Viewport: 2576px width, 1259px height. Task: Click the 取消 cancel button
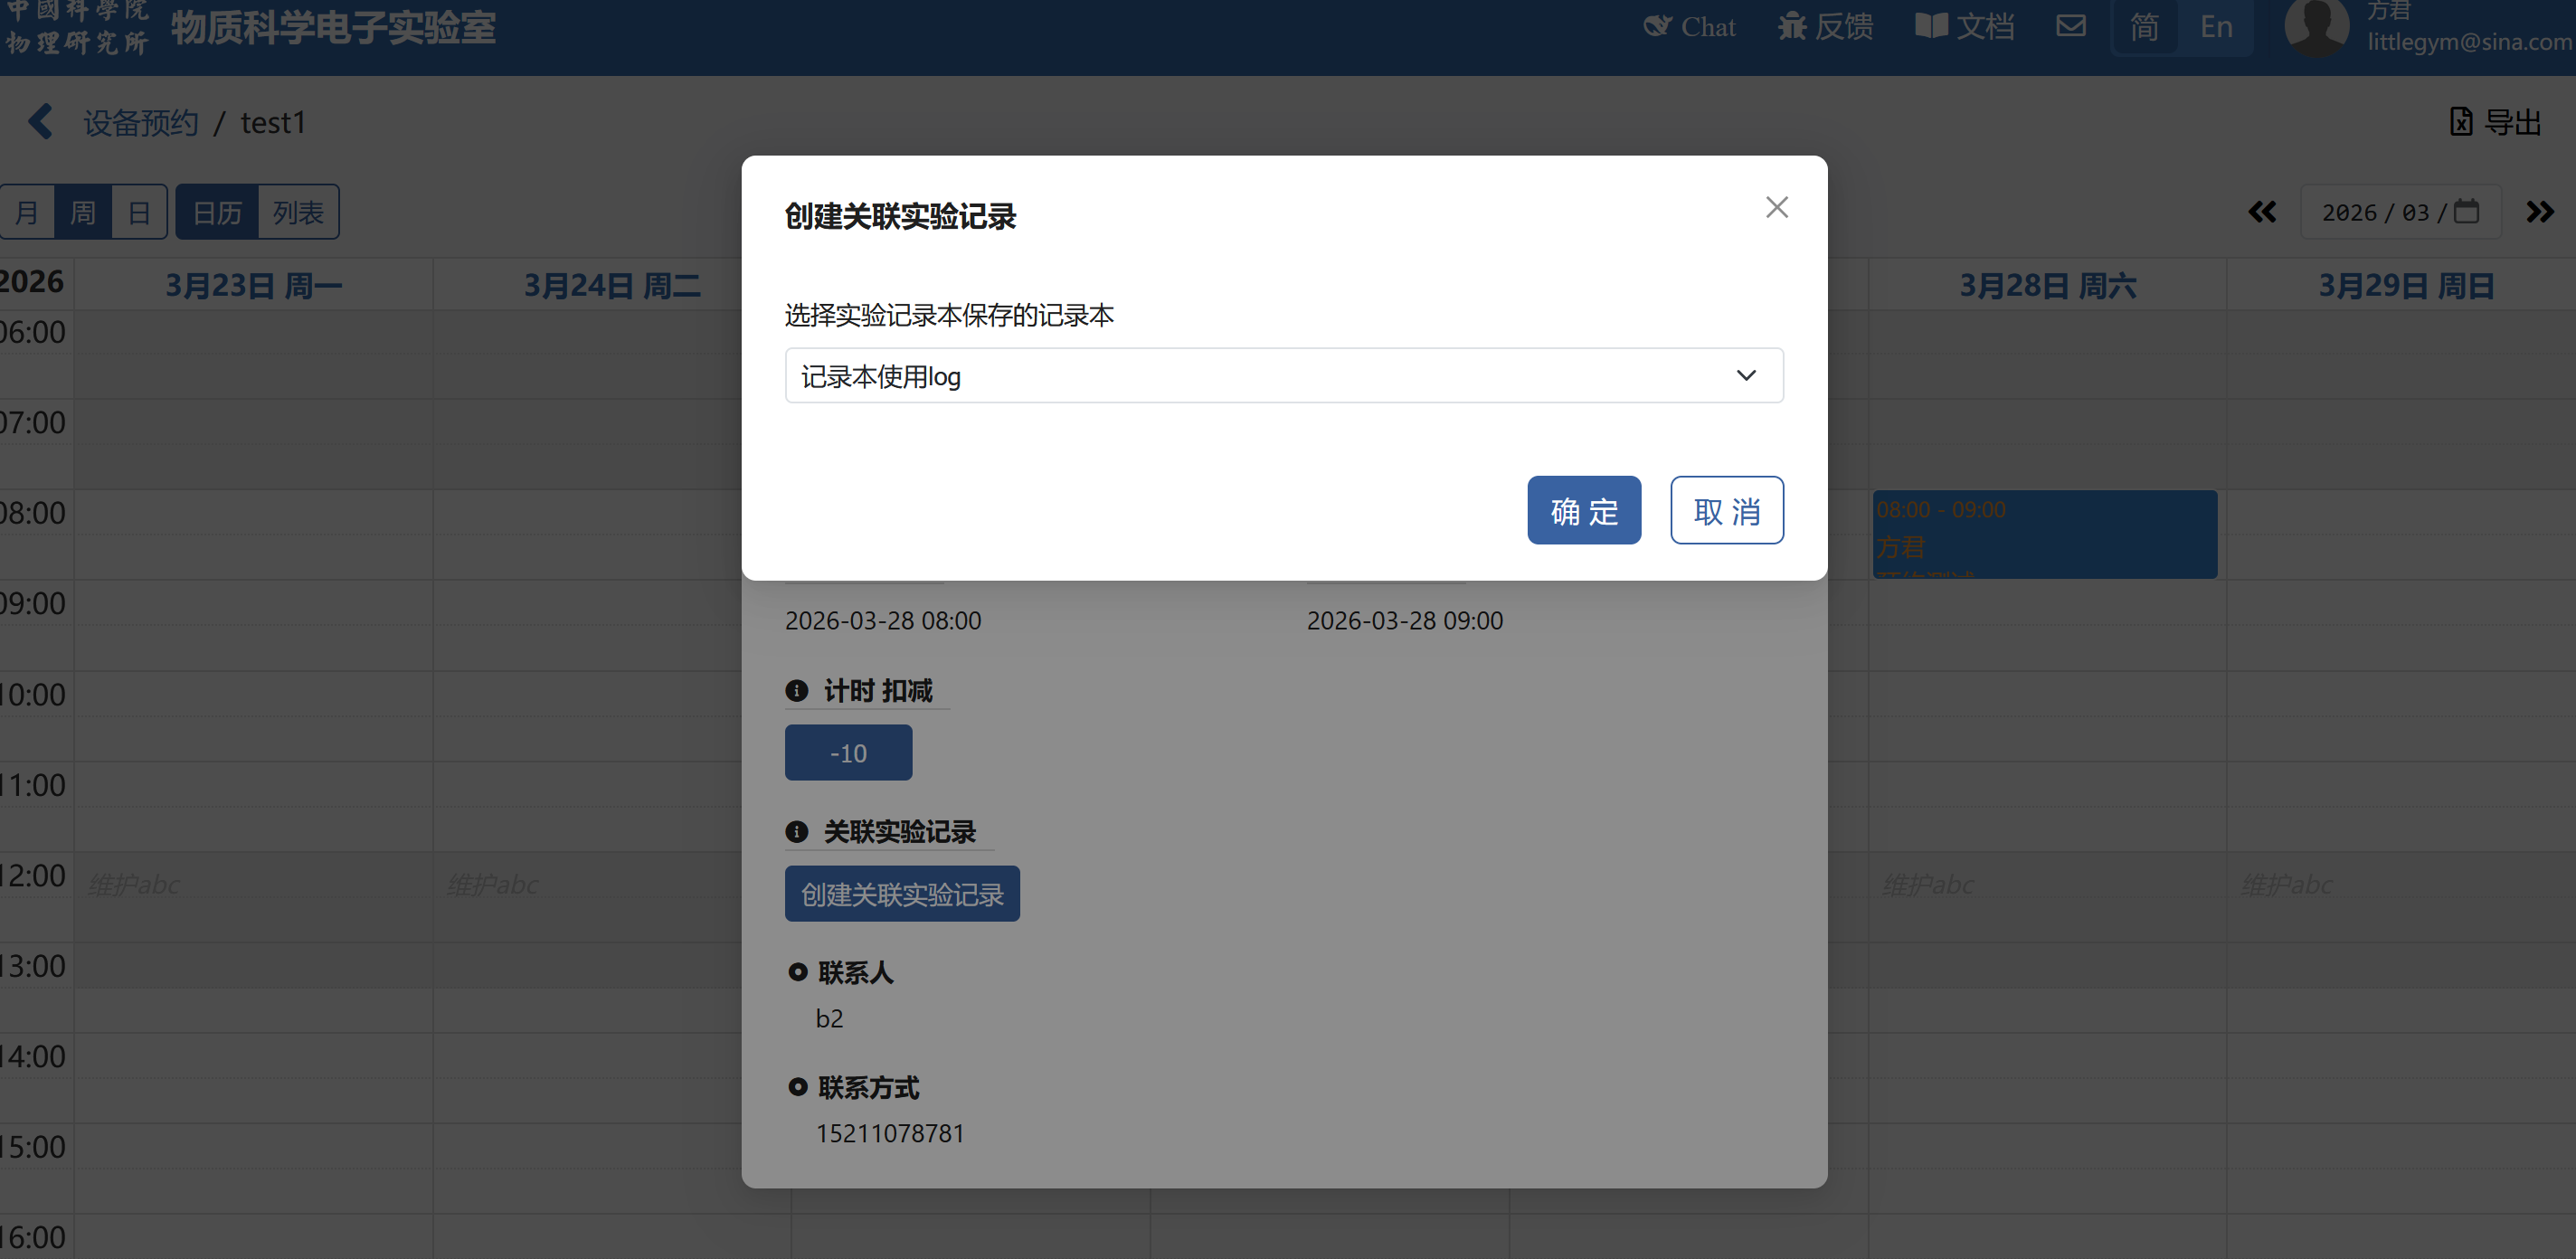(x=1727, y=511)
